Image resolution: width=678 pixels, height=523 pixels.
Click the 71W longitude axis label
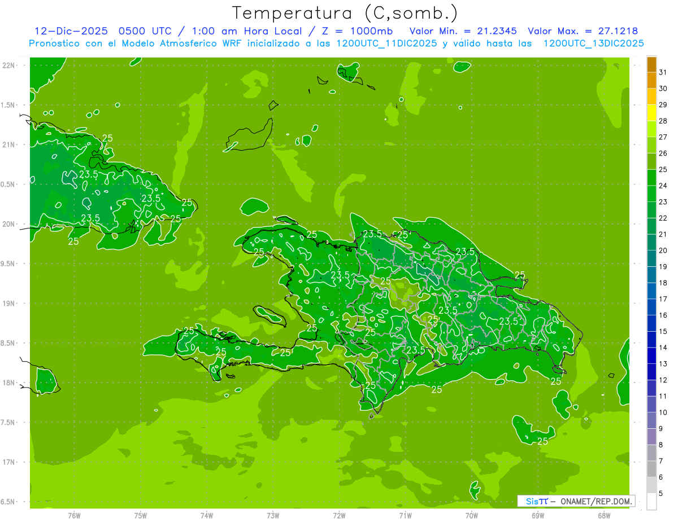point(405,516)
